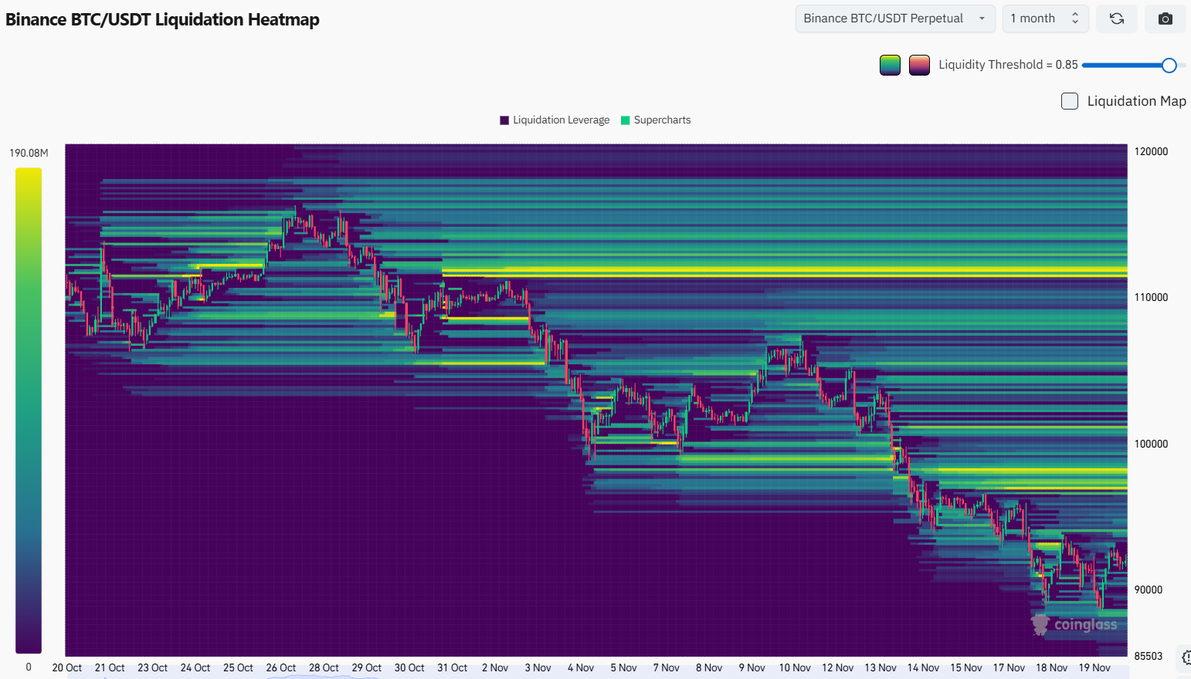Click the refresh data icon
1191x679 pixels.
(1116, 19)
